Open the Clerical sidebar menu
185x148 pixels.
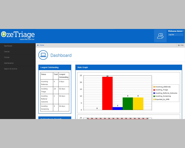click(x=7, y=52)
